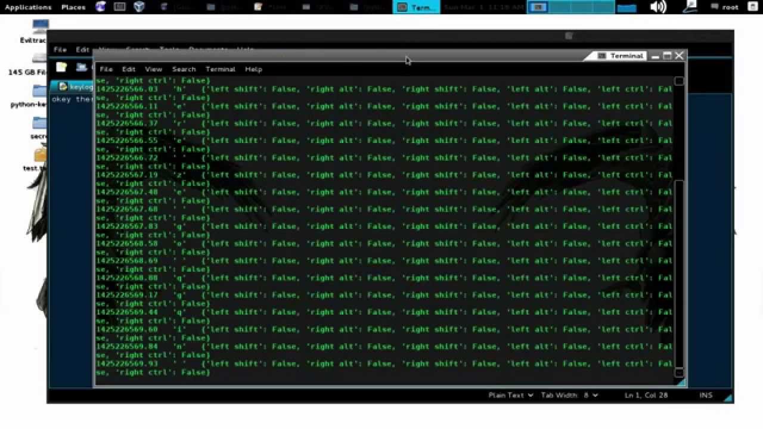Switch to the keylog tab in gedit
Viewport: 763px width, 429px height.
[73, 86]
